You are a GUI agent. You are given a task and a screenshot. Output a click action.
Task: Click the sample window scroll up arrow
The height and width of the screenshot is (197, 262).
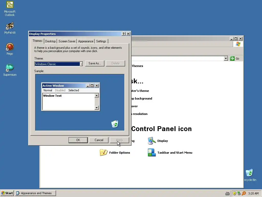click(96, 95)
